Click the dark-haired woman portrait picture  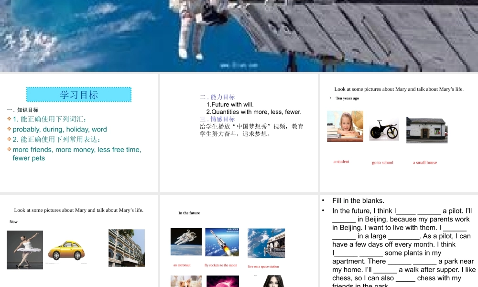pos(273,281)
